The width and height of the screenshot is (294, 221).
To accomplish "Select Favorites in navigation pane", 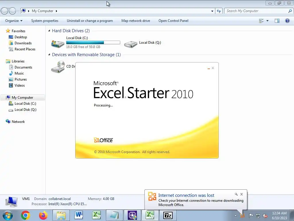I will (x=18, y=31).
